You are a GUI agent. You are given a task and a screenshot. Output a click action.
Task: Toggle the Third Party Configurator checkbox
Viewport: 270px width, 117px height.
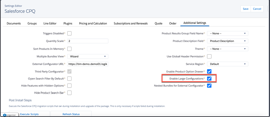click(x=69, y=71)
